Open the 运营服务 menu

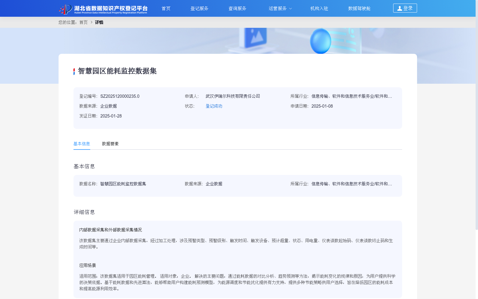278,8
